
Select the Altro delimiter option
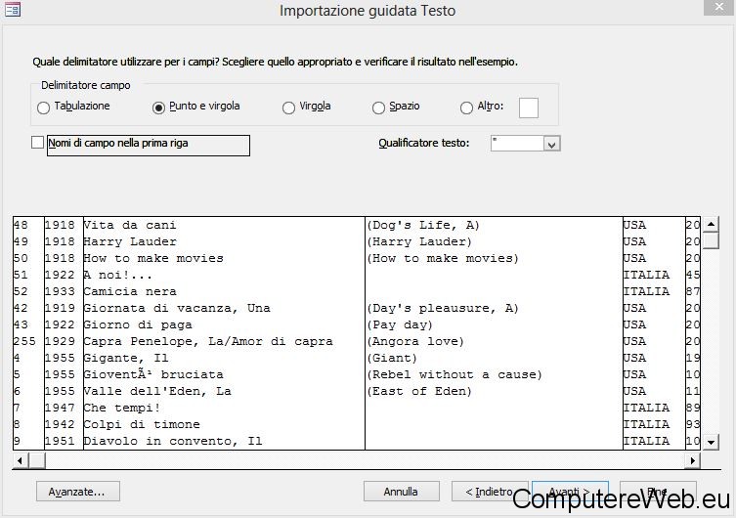pos(466,108)
